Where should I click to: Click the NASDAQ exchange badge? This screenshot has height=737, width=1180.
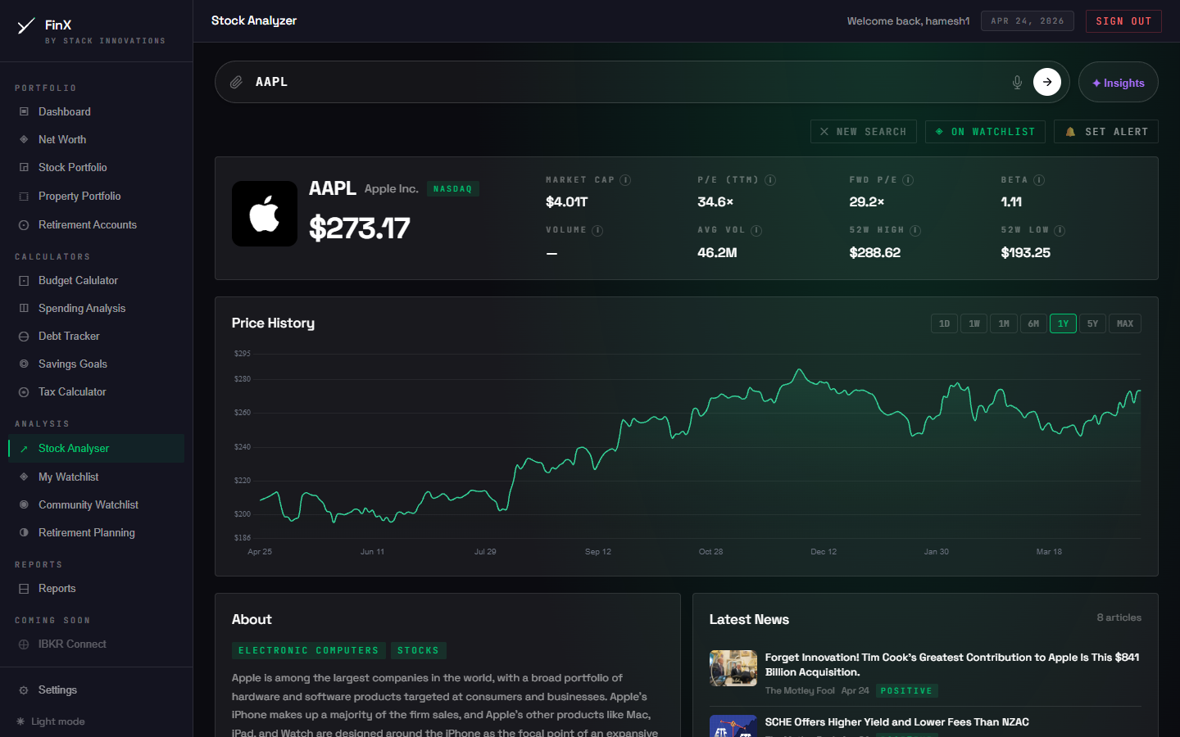point(452,189)
